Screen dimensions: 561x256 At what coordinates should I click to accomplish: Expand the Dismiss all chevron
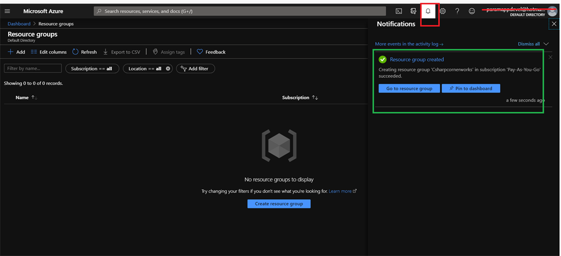[546, 44]
